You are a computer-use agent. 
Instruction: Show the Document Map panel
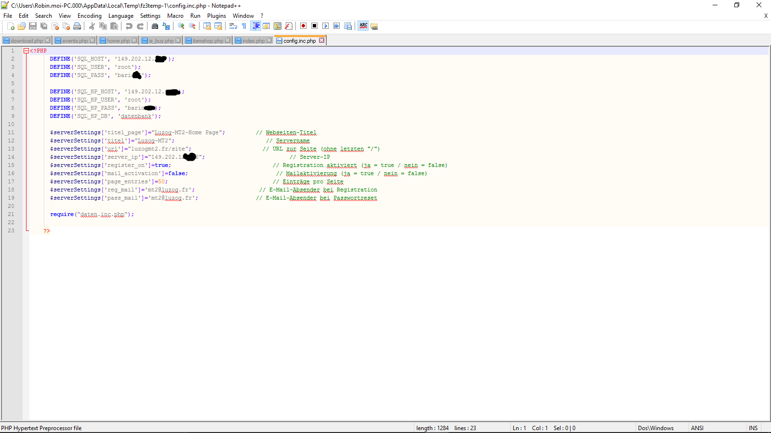[278, 26]
